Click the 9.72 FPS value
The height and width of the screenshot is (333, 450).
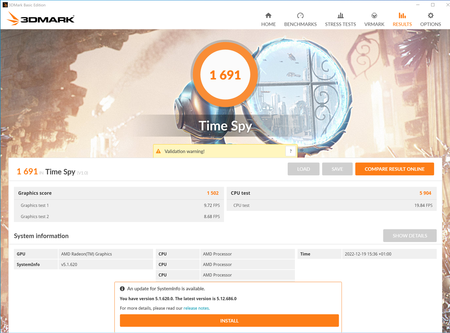point(212,205)
